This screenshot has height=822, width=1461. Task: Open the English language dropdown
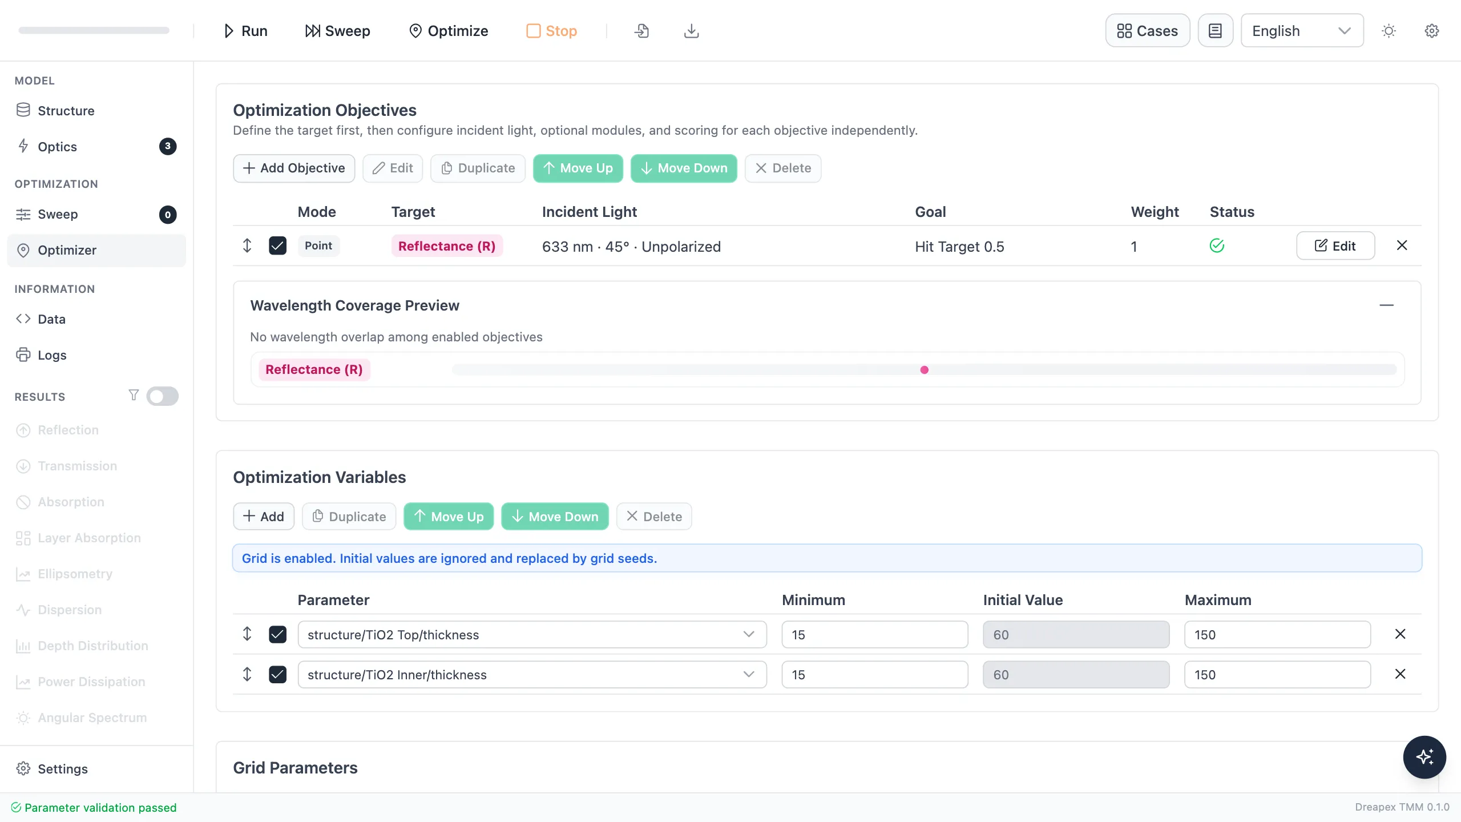tap(1302, 31)
